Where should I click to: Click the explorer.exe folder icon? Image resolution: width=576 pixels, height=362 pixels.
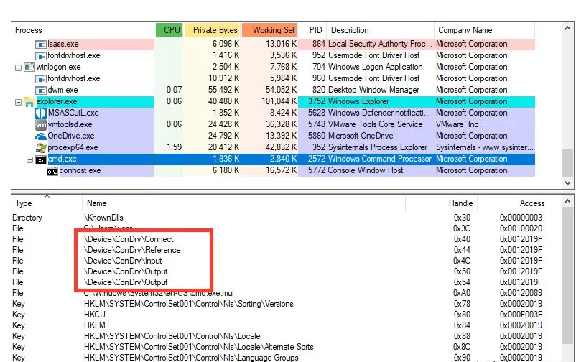29,102
